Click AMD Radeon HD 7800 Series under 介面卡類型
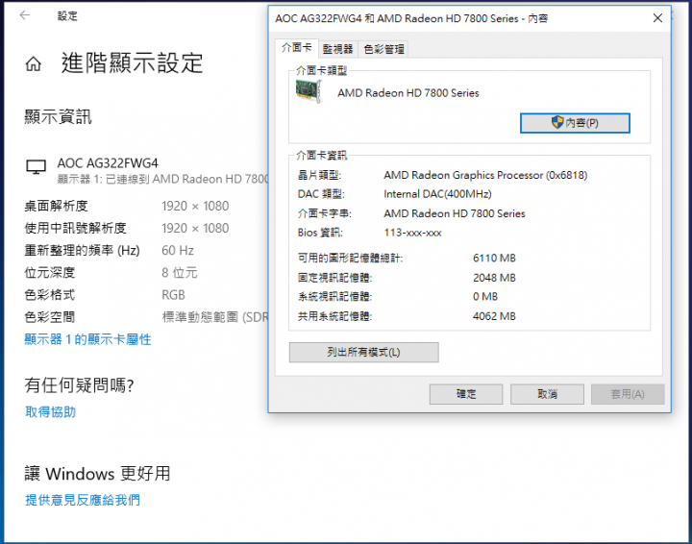Viewport: 692px width, 544px height. coord(408,93)
